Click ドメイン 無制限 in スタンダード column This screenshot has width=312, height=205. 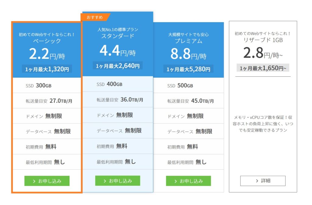coord(118,115)
